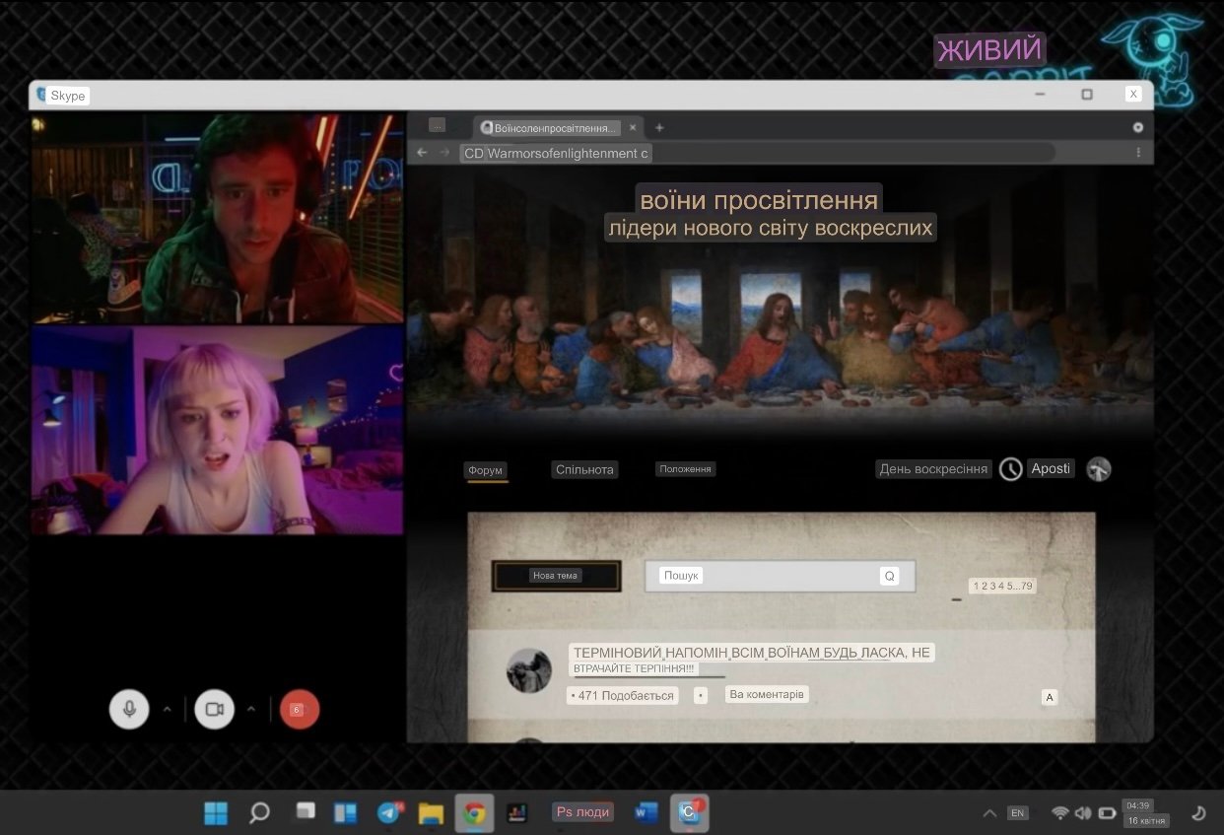Click the День воскресіння link

click(933, 469)
